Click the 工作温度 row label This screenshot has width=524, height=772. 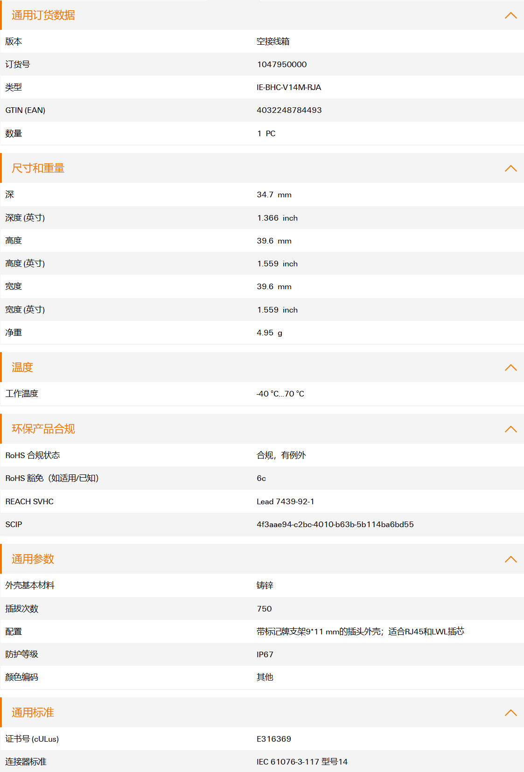pos(22,394)
